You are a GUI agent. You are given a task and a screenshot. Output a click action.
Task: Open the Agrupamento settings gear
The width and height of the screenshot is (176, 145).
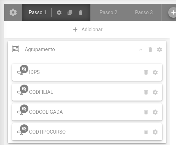(x=159, y=49)
